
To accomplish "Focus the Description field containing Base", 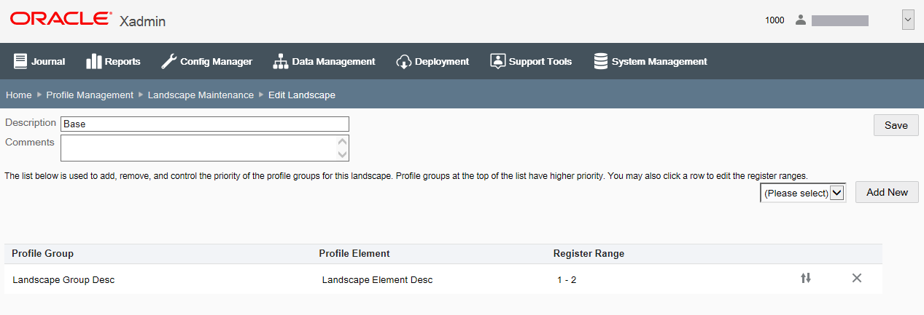I will tap(205, 124).
